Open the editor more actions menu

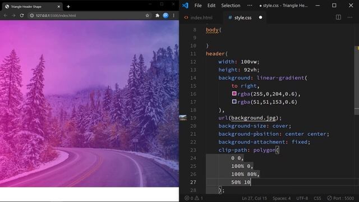tap(350, 17)
